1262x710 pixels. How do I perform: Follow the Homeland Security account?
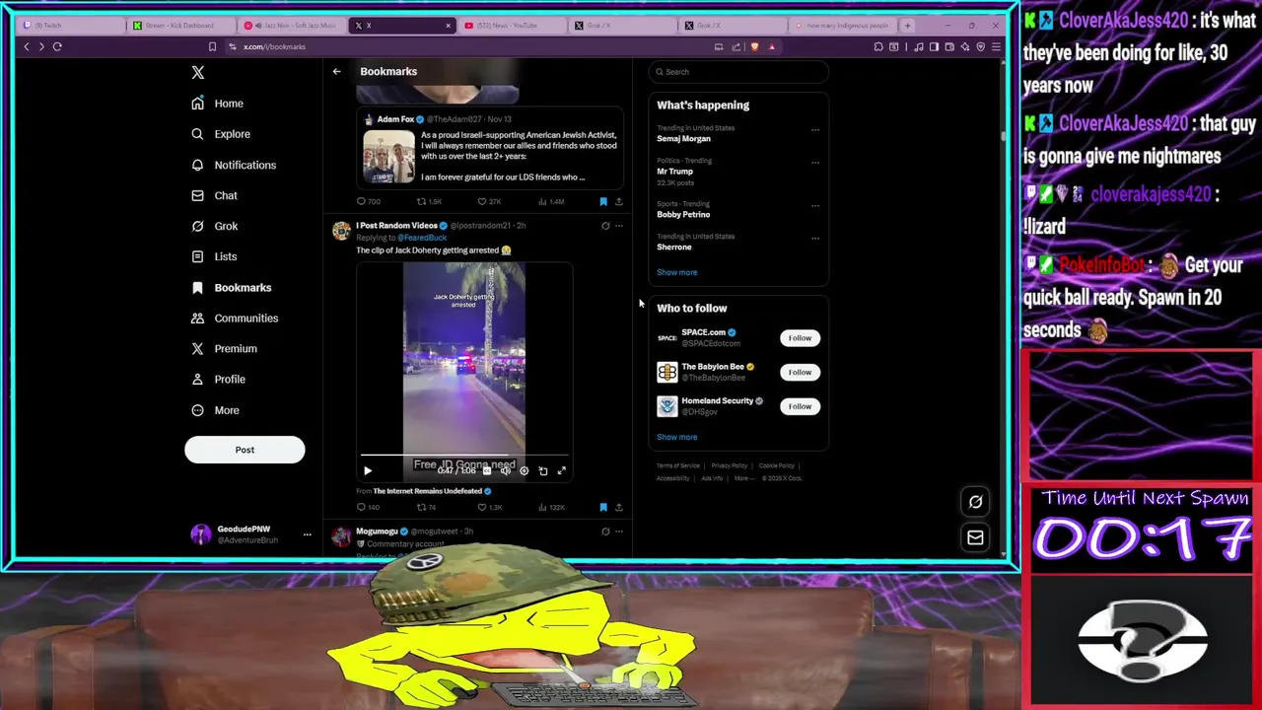[x=800, y=406]
